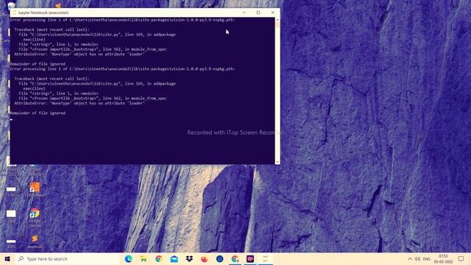Viewport: 471px width, 265px height.
Task: Launch Firefox from the taskbar
Action: (205, 258)
